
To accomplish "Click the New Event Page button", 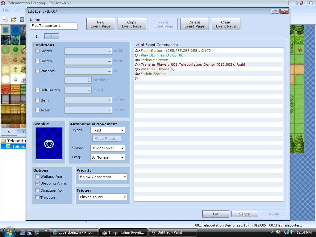I will [x=101, y=24].
